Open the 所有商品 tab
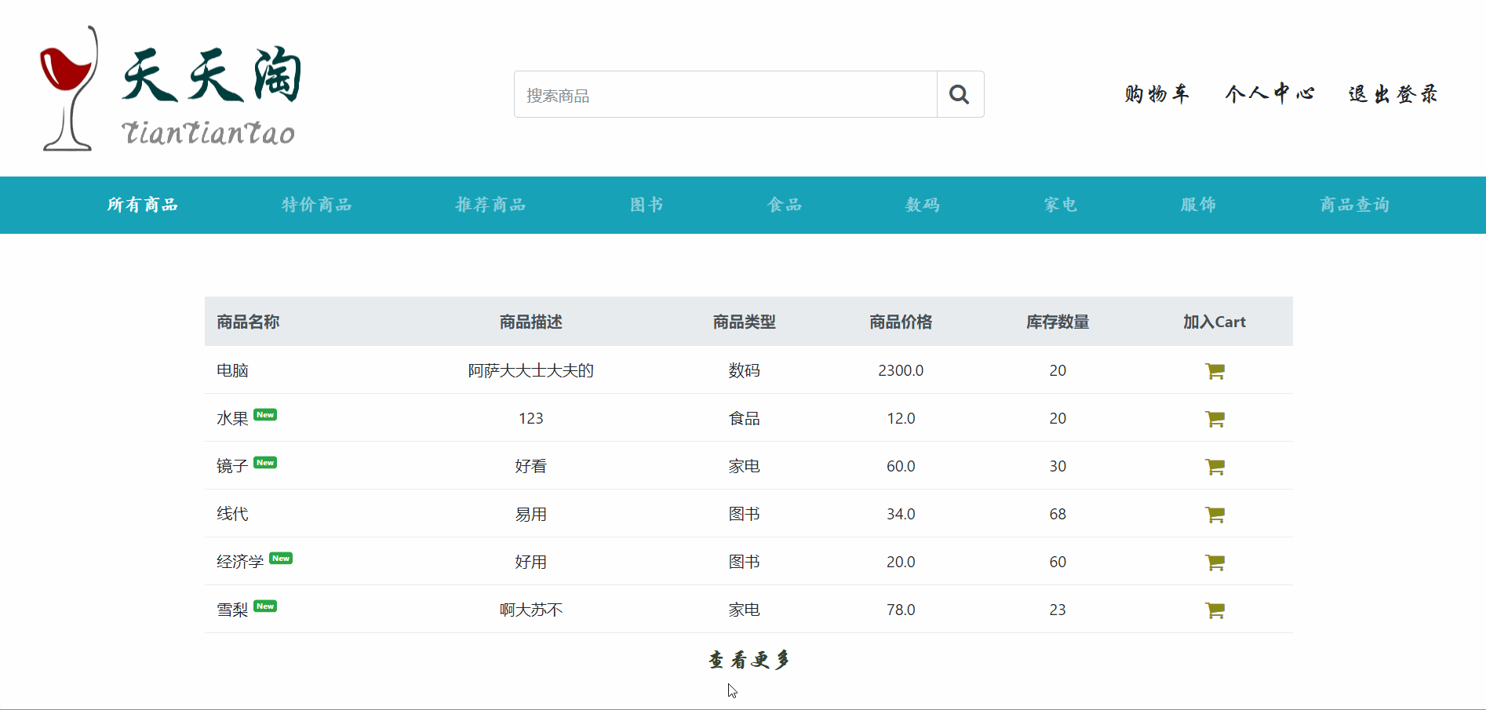This screenshot has width=1486, height=710. coord(143,205)
